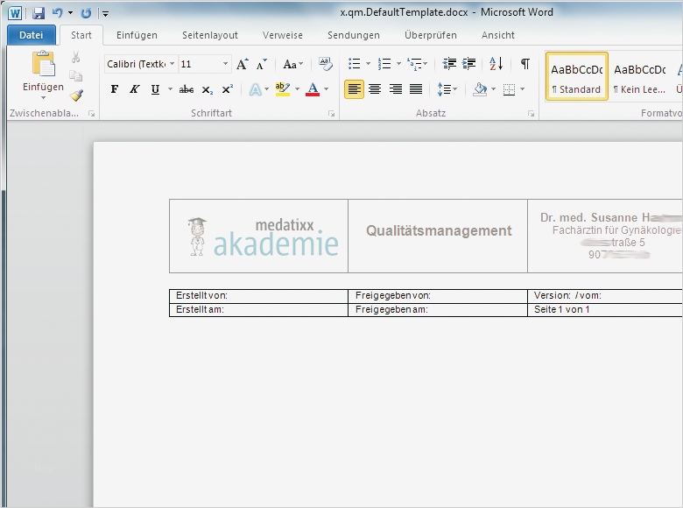The image size is (683, 508).
Task: Click the Sort A-Z icon
Action: (496, 64)
